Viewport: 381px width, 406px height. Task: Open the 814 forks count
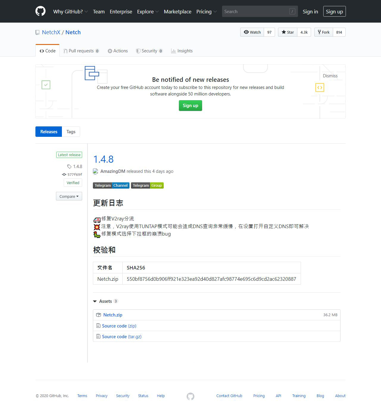339,32
